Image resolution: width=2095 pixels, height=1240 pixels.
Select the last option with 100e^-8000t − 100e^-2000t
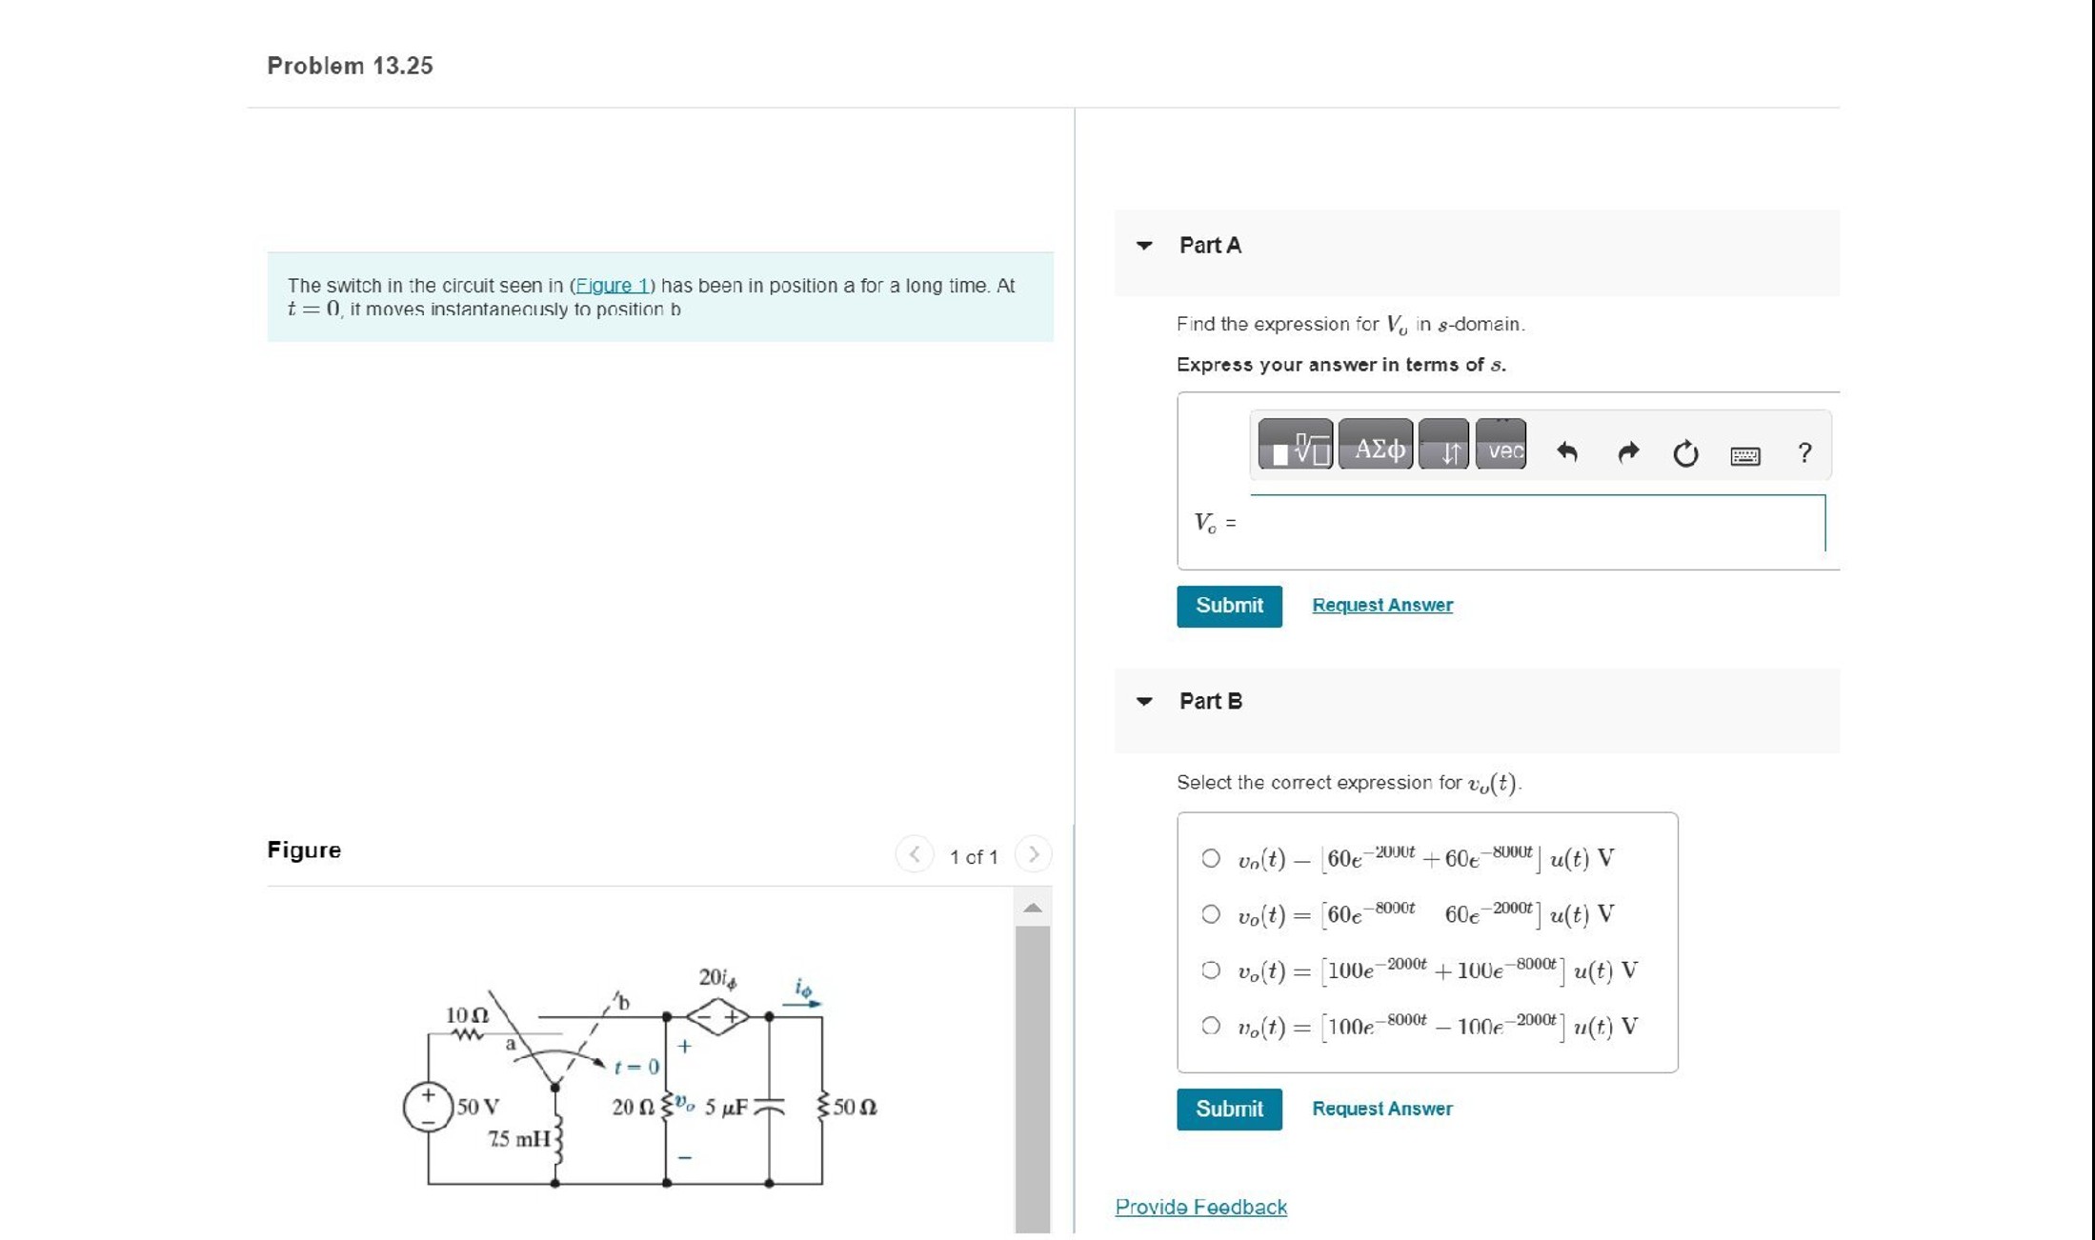coord(1211,1024)
